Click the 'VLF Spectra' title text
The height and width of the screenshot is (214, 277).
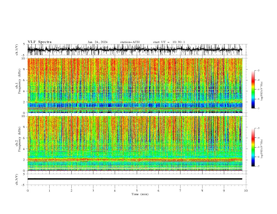coord(40,42)
